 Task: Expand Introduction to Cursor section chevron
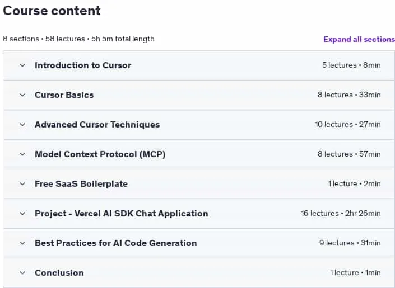pyautogui.click(x=22, y=65)
